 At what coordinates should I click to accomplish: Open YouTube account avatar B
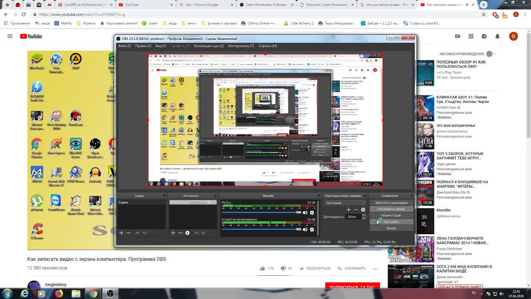coord(513,36)
